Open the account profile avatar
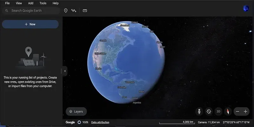The image size is (254, 127). click(246, 8)
